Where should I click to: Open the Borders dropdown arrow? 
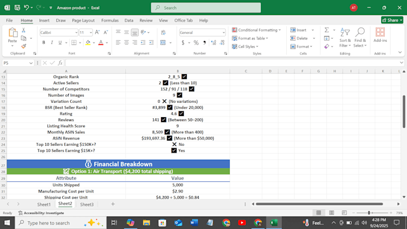[80, 42]
